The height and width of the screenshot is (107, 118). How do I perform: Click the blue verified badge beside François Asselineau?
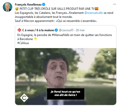click(x=44, y=4)
